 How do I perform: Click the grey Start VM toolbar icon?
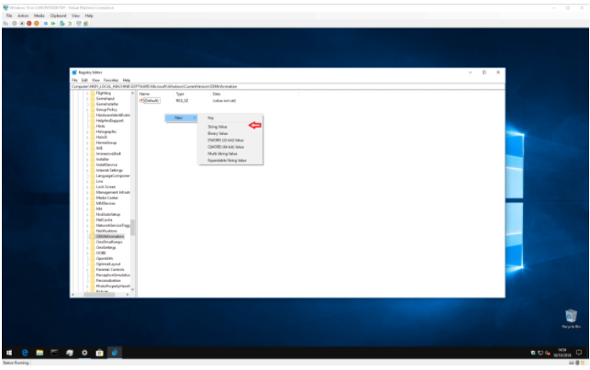pyautogui.click(x=15, y=23)
